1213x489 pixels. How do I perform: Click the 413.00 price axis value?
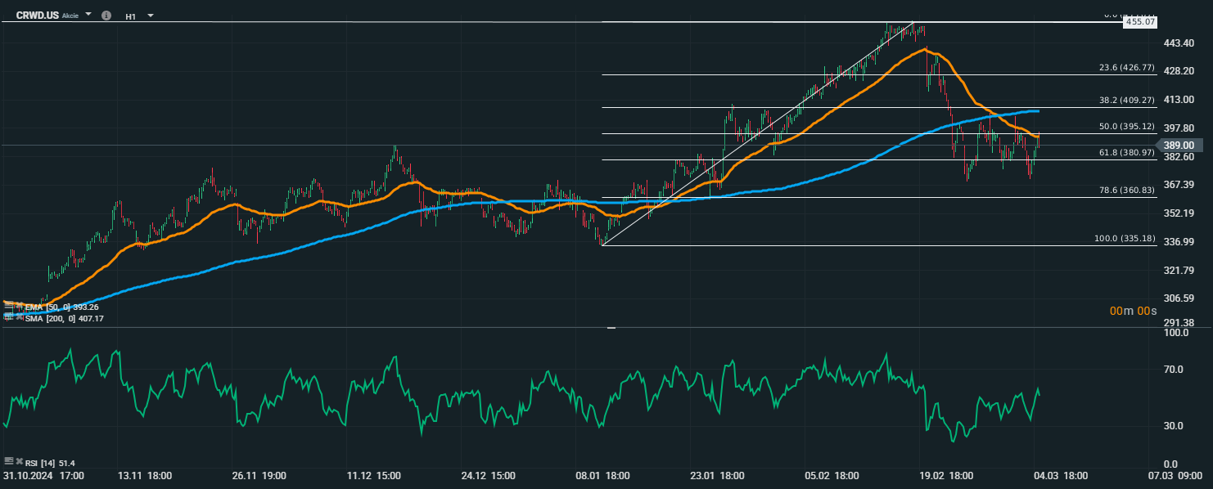point(1179,100)
